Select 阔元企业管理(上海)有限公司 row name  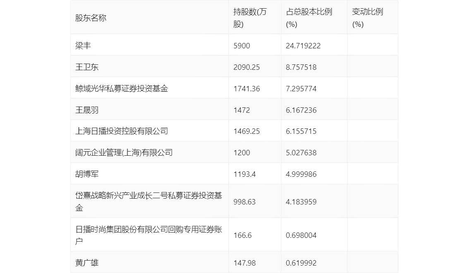[124, 152]
